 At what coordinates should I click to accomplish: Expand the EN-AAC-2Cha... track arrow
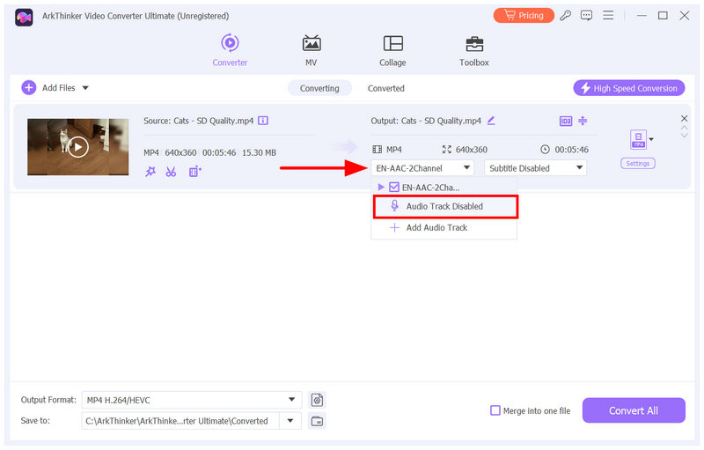(x=381, y=187)
